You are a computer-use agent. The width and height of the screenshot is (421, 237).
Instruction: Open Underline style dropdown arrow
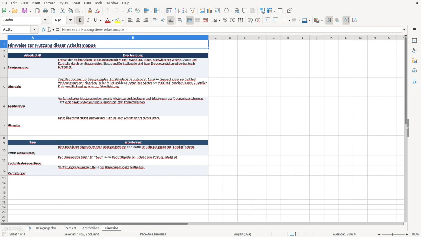[x=100, y=20]
